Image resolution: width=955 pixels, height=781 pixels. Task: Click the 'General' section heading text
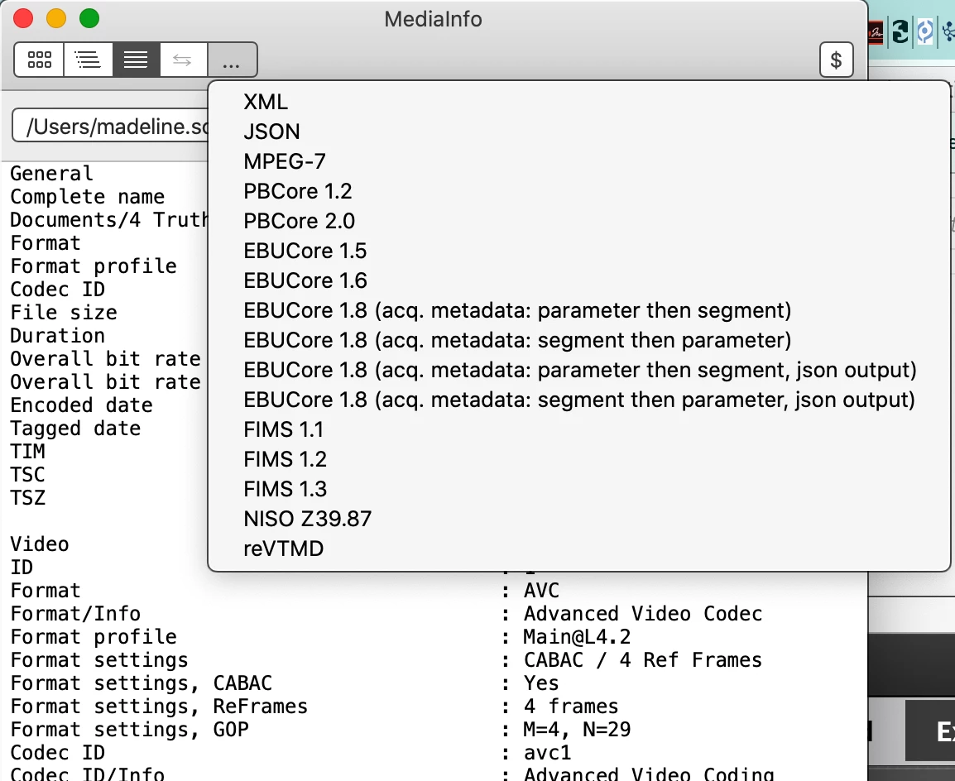(52, 174)
